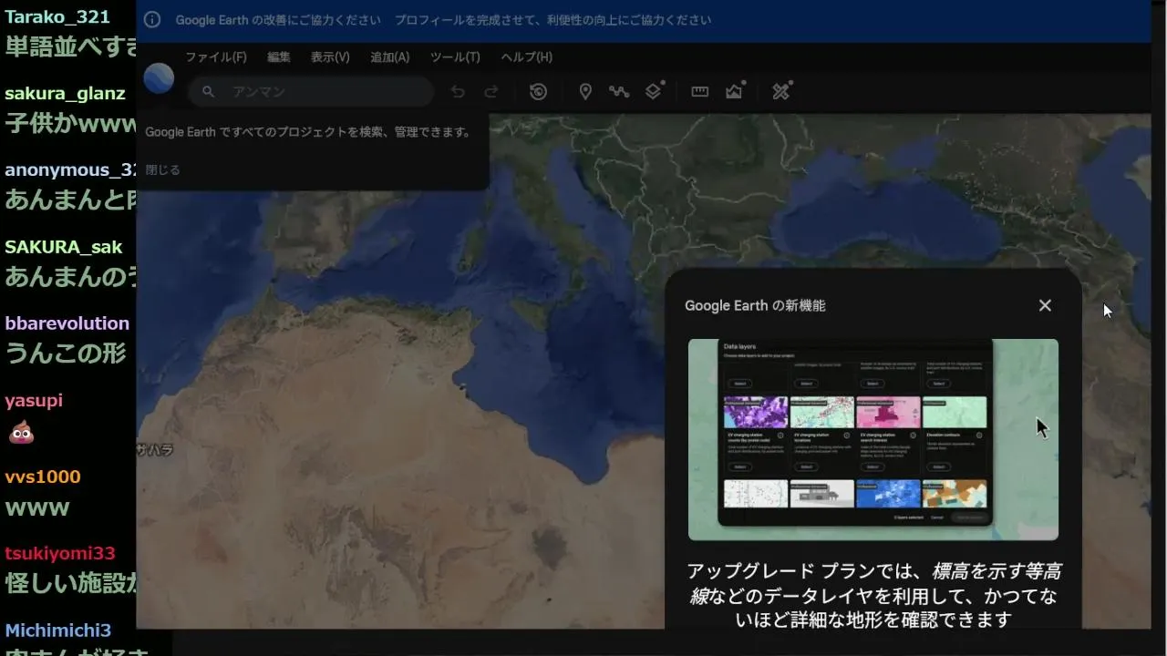Click chat username SAKURA_sak

coord(63,247)
